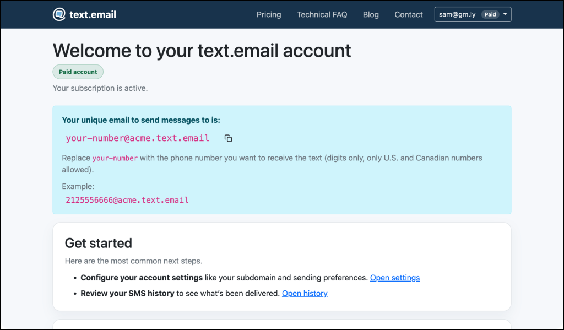
Task: Click 'Review your SMS history' bold text
Action: click(x=127, y=293)
